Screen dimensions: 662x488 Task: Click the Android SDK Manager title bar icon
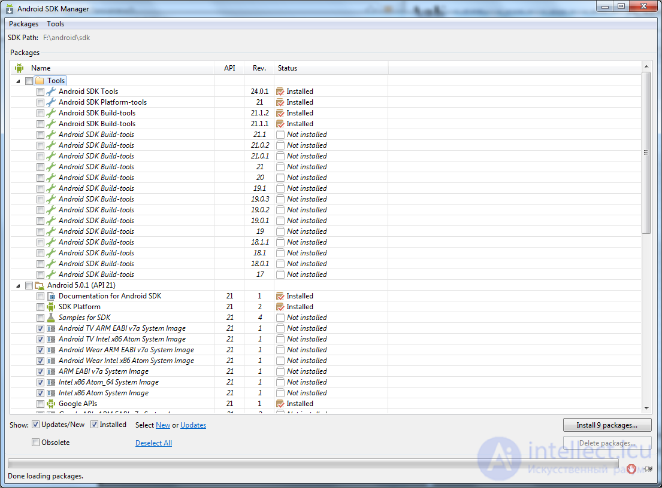click(x=10, y=9)
